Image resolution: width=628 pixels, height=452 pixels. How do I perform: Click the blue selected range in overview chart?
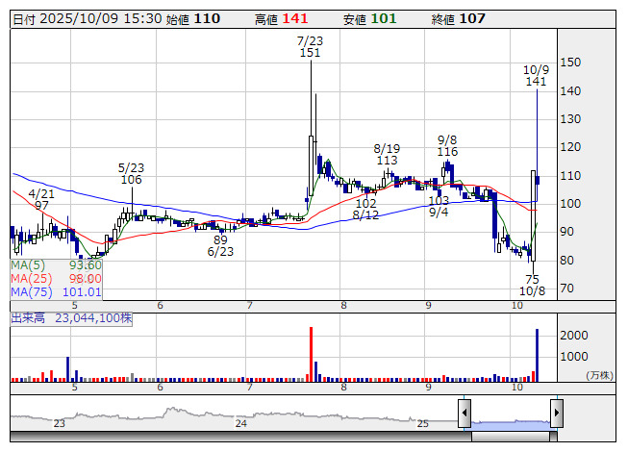pos(511,425)
